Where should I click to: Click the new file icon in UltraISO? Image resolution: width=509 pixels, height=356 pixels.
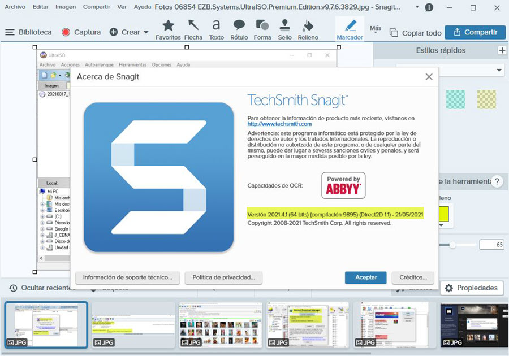click(45, 75)
